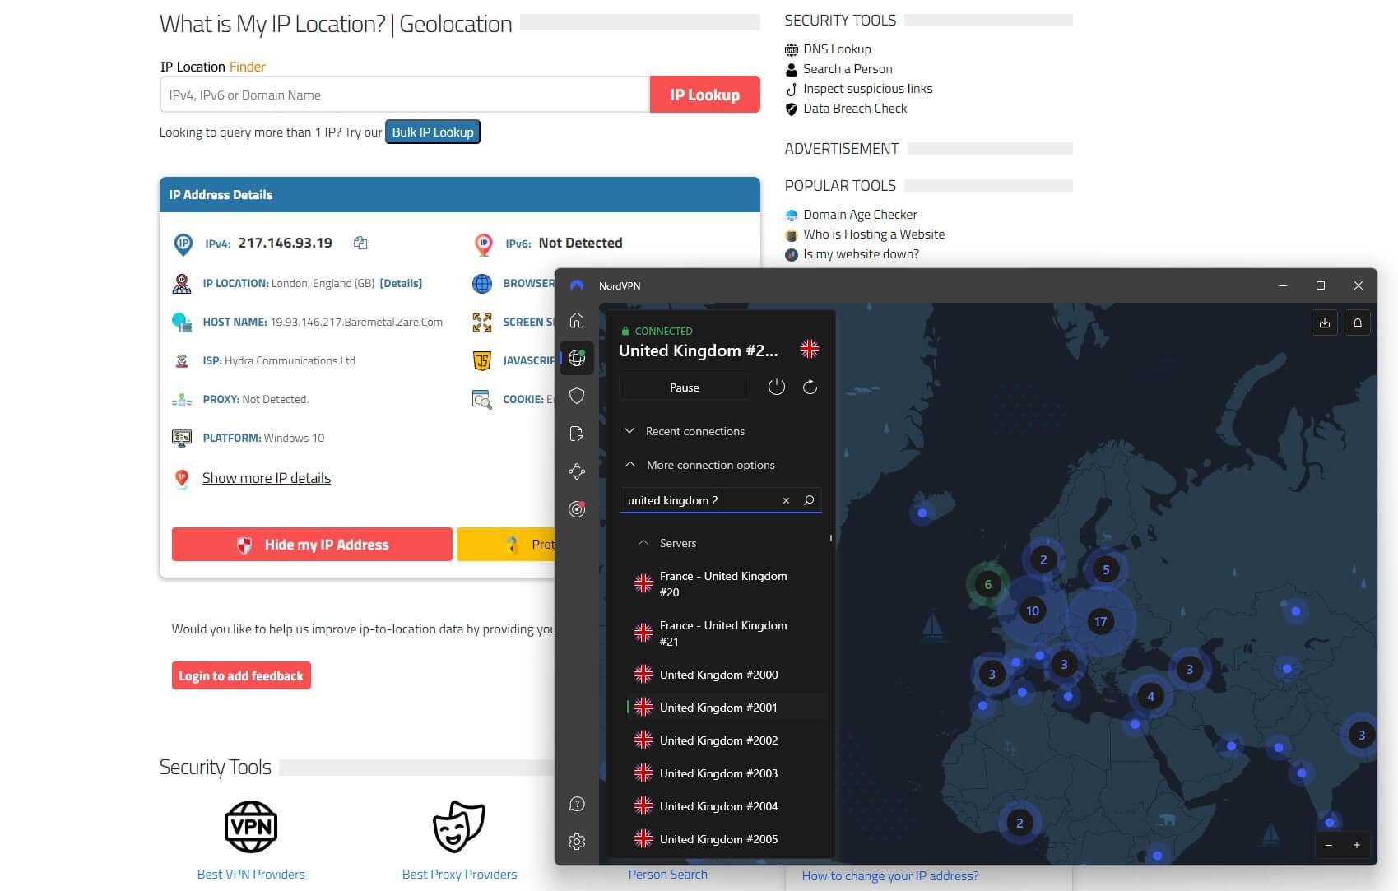Click the 10 server cluster on the map

[1032, 610]
